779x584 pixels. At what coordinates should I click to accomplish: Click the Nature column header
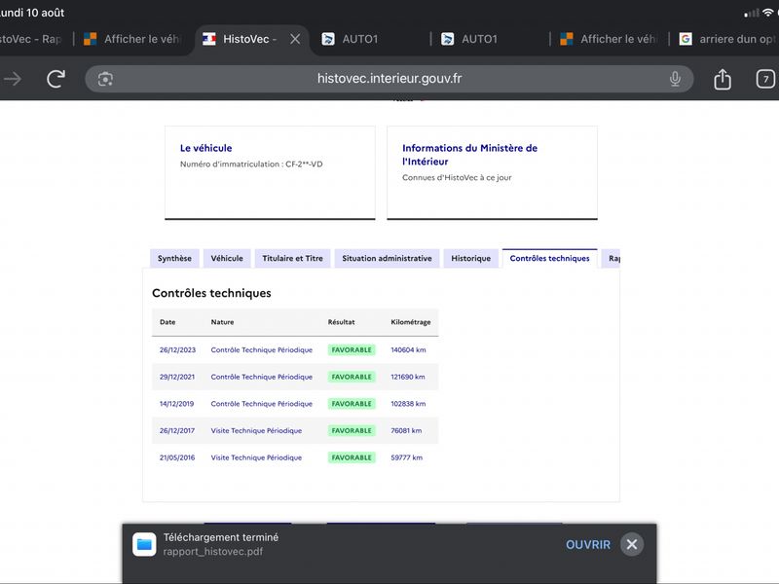[222, 322]
